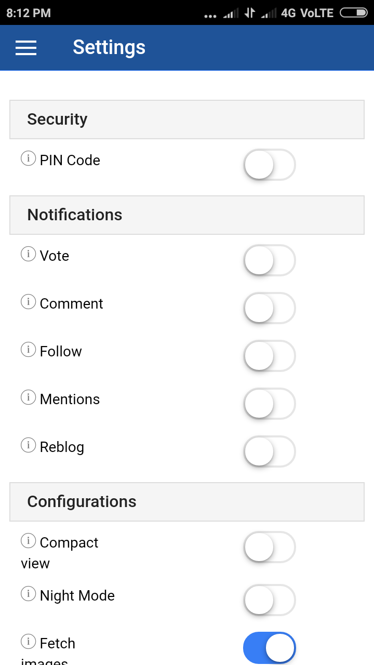Turn on Reblog notifications

(269, 451)
